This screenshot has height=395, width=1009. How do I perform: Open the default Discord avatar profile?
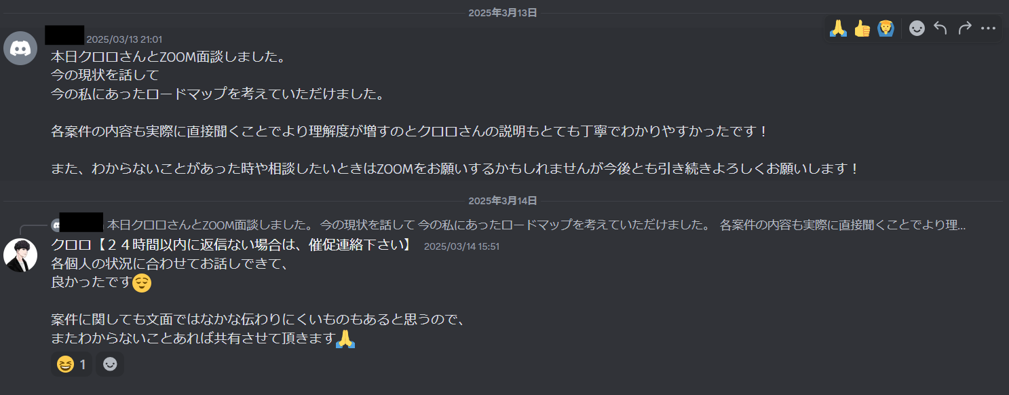click(20, 48)
